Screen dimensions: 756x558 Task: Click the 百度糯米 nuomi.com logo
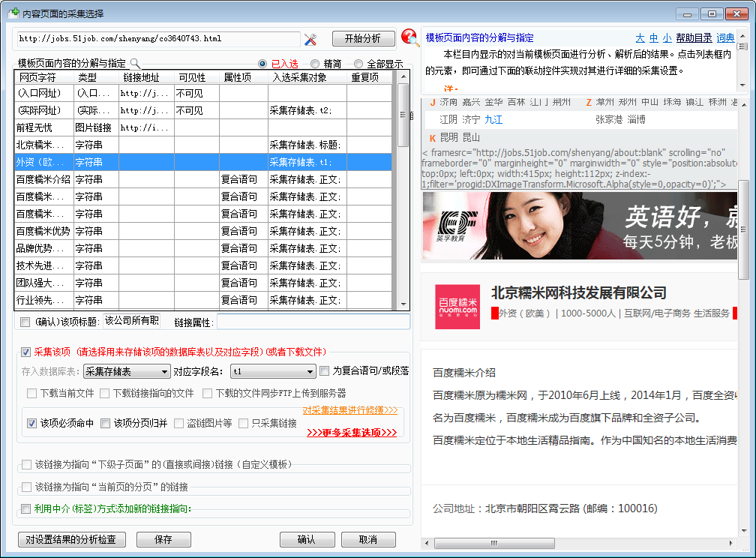click(457, 305)
